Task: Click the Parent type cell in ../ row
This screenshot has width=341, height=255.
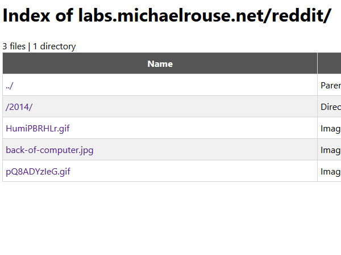Action: (331, 86)
